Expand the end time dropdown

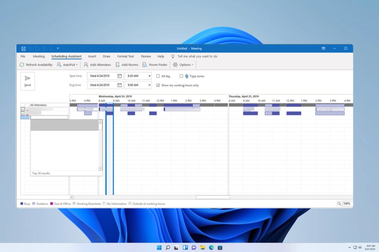(149, 85)
